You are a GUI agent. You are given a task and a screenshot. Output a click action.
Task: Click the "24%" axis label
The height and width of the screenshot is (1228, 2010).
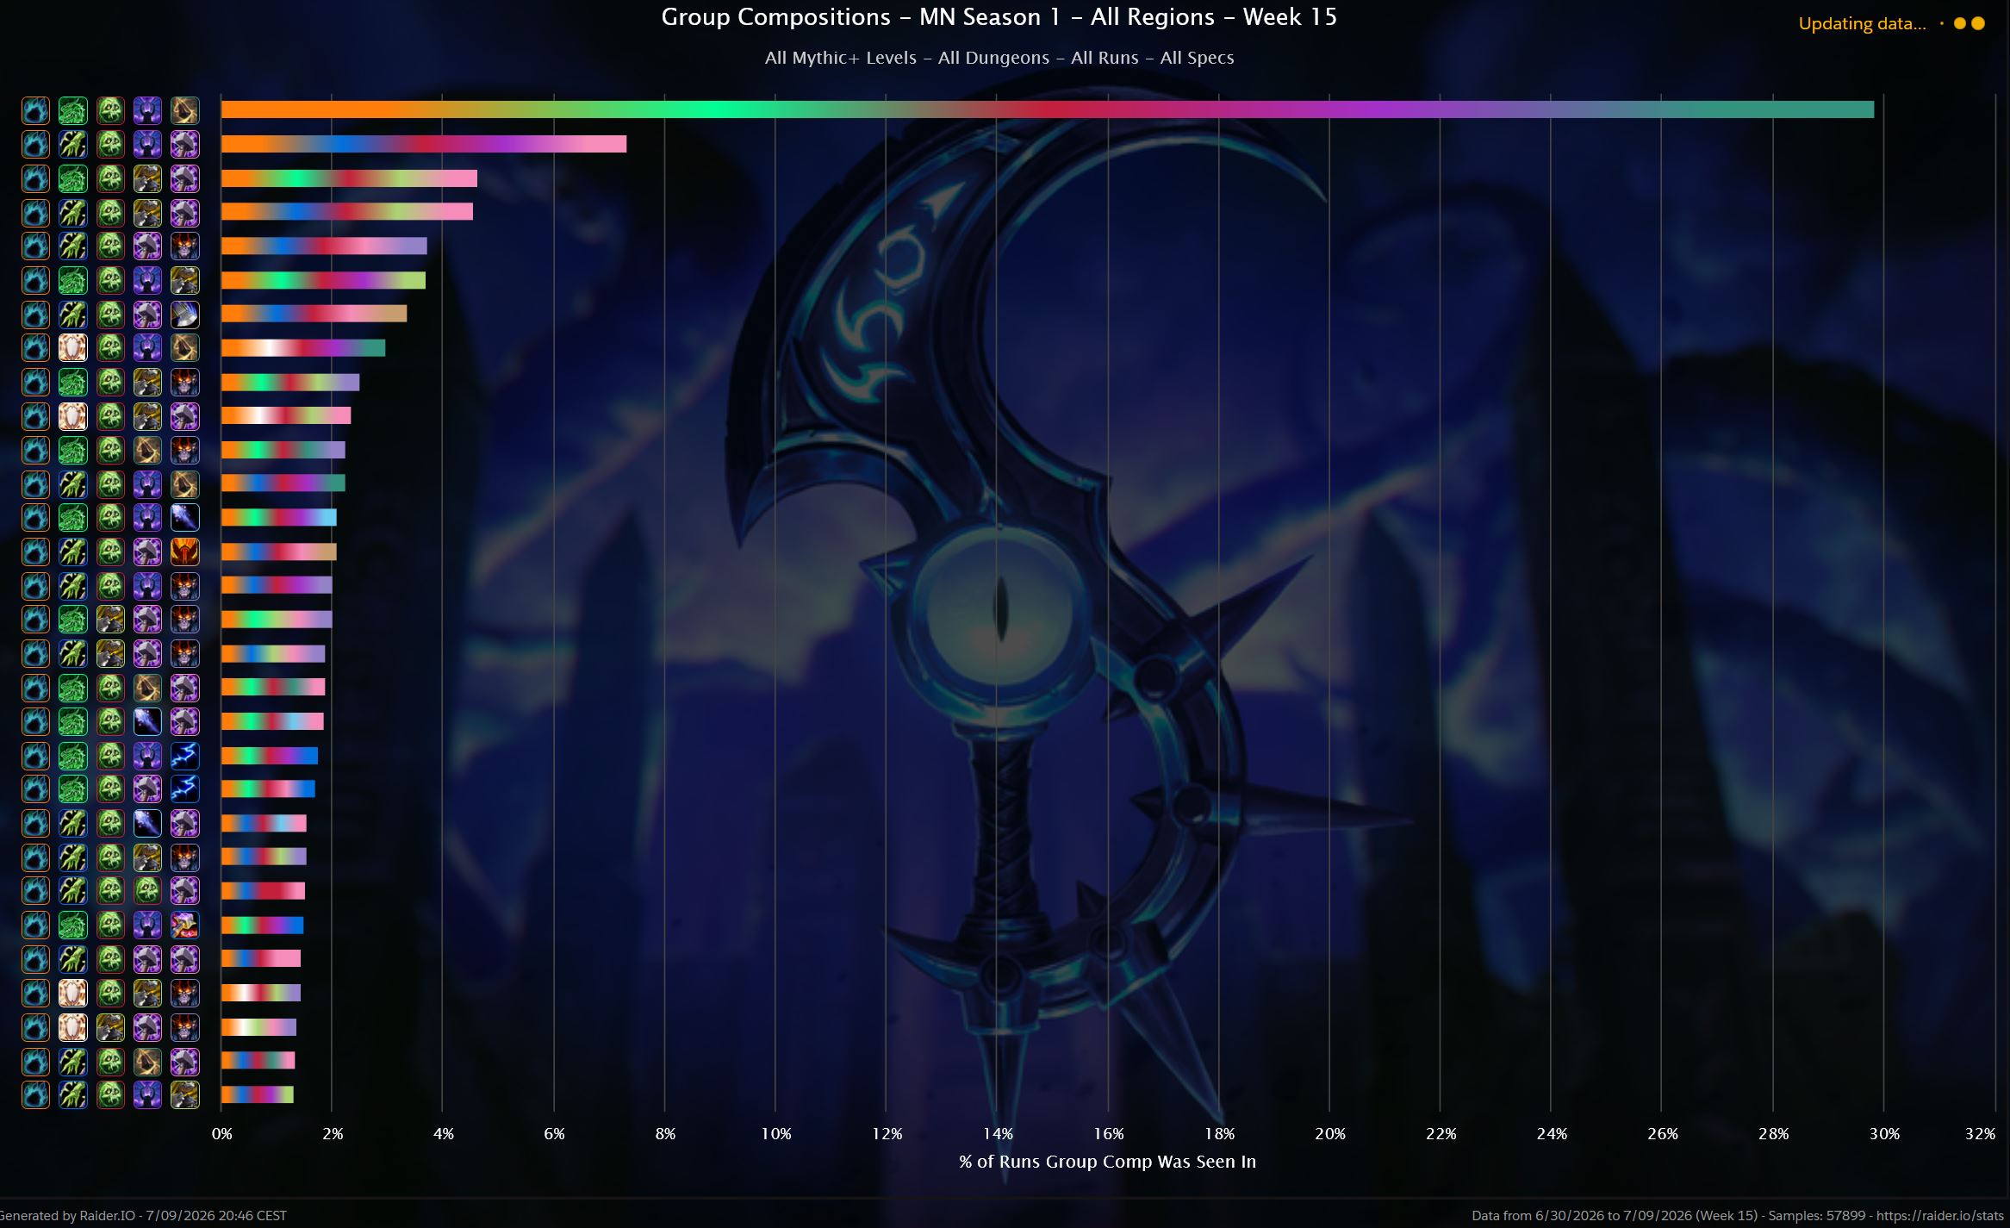tap(1552, 1134)
